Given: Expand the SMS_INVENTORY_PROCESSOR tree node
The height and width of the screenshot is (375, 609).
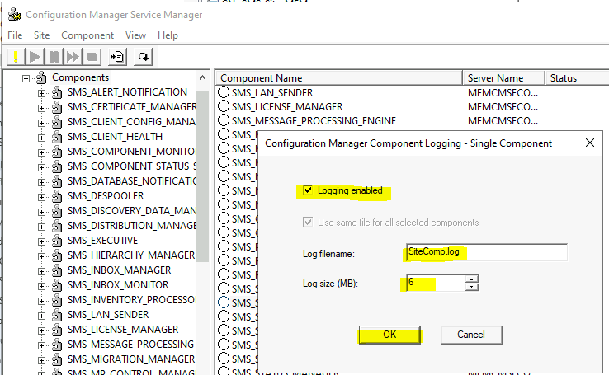Looking at the screenshot, I should 41,301.
